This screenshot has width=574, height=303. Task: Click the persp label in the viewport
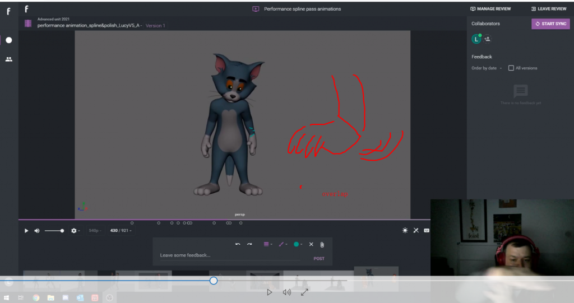coord(240,215)
